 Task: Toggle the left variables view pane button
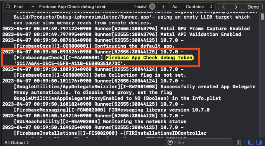tap(251, 143)
